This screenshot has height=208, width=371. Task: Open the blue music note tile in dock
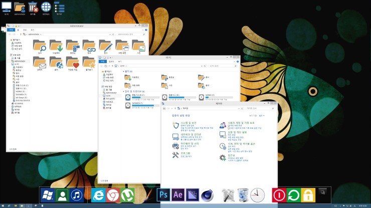pyautogui.click(x=77, y=195)
